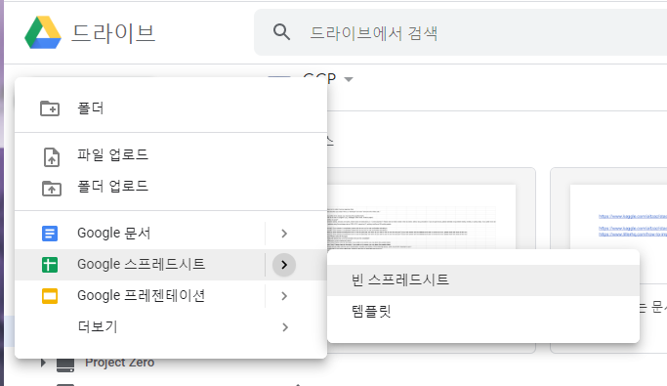Click the Google Drive logo icon

[43, 33]
